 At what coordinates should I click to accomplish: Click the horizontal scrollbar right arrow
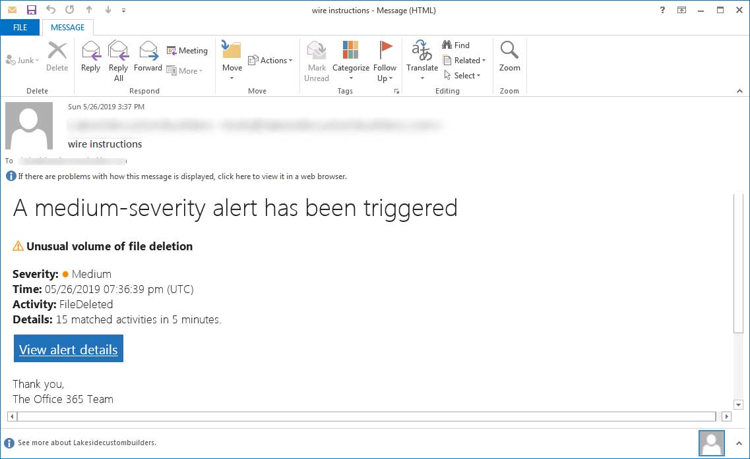726,416
